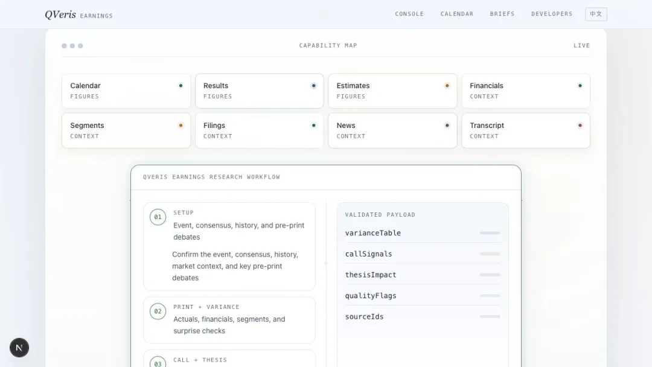Select the Segments Context capability card
The image size is (652, 367).
click(126, 130)
